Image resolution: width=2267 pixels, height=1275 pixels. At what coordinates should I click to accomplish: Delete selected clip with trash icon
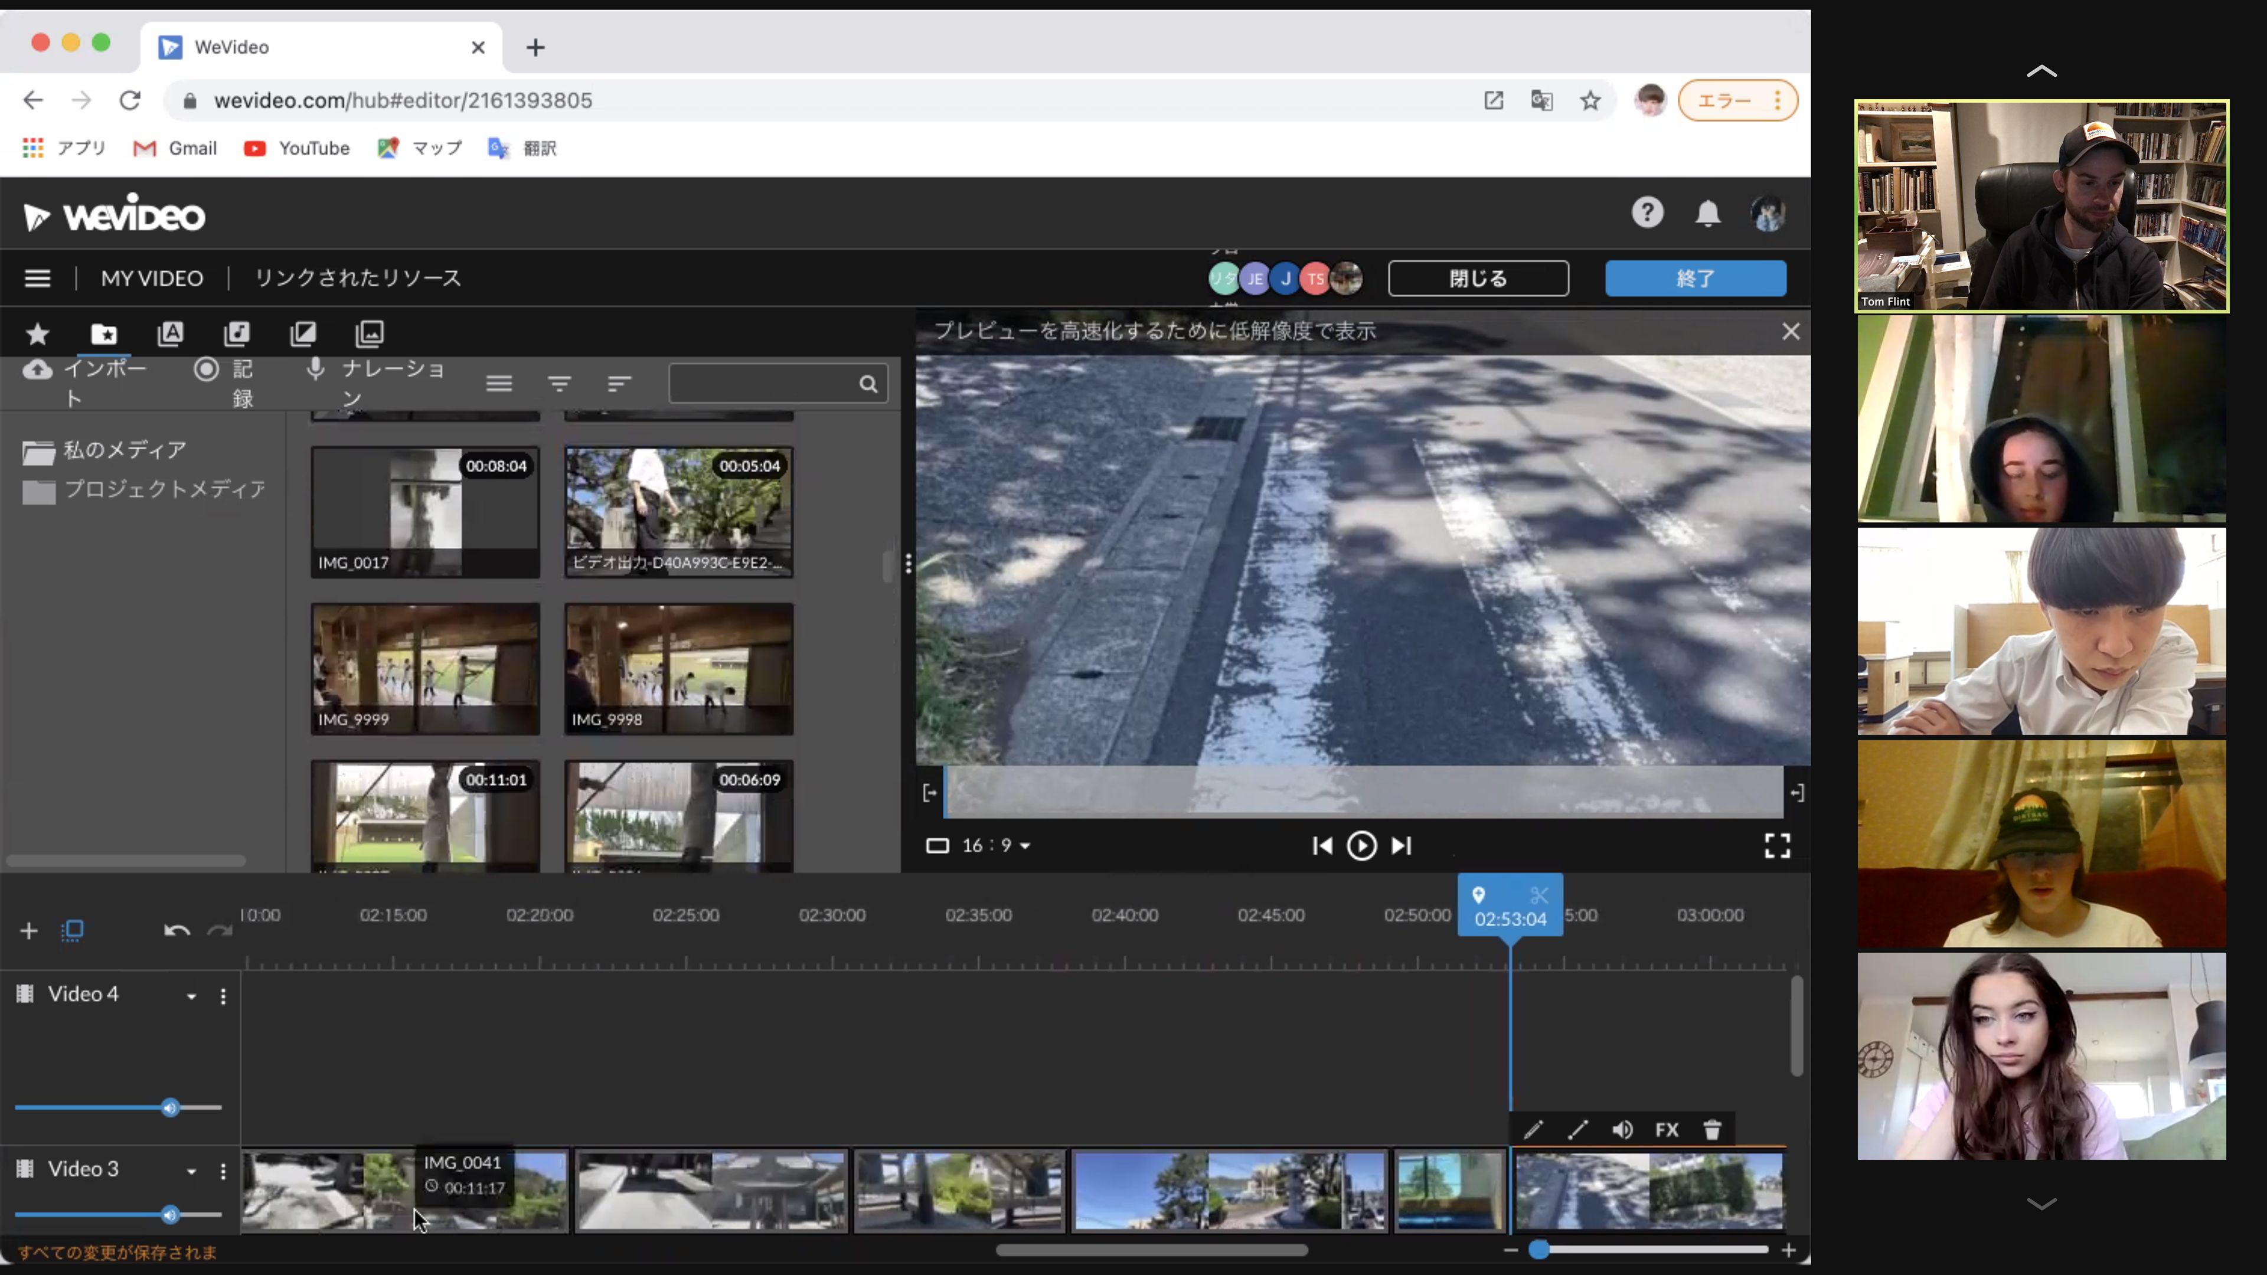pos(1711,1130)
